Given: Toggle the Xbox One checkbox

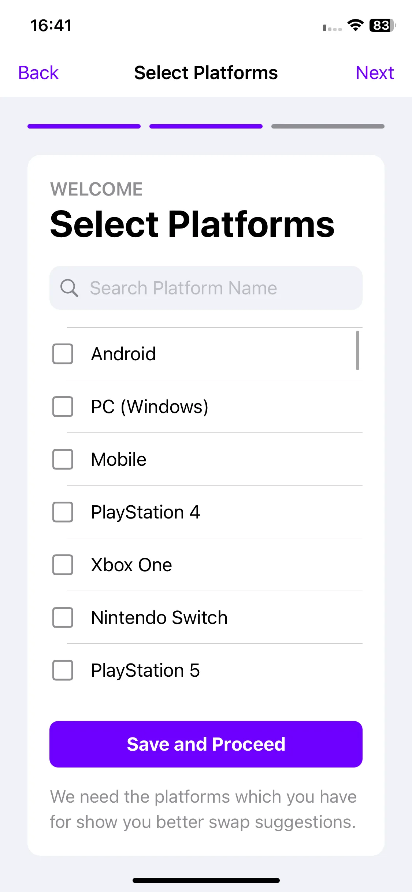Looking at the screenshot, I should coord(63,565).
